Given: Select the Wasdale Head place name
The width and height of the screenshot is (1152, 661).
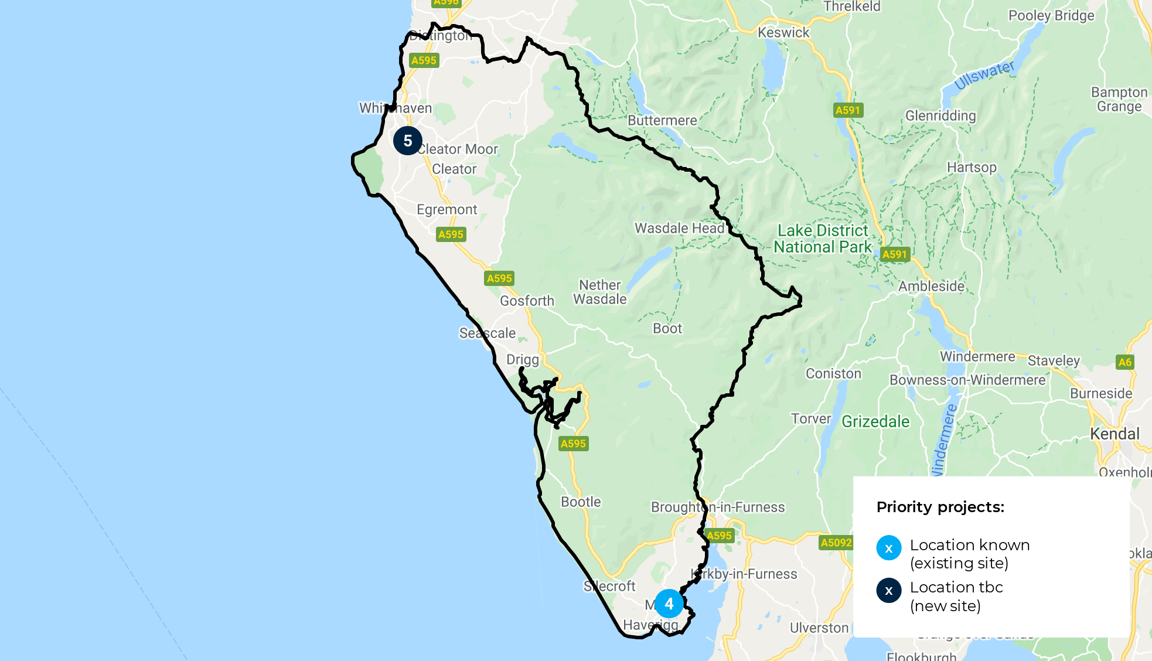Looking at the screenshot, I should [680, 228].
